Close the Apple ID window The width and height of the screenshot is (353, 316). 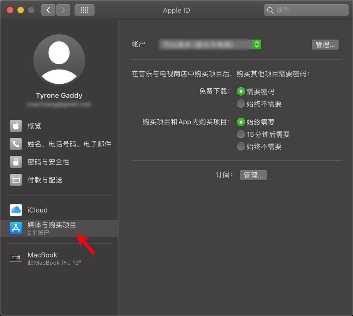(10, 10)
